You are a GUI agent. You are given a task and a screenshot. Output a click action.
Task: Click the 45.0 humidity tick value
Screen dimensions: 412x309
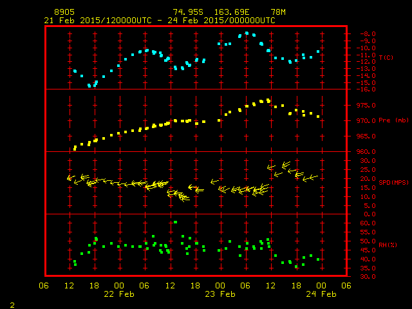(x=368, y=250)
